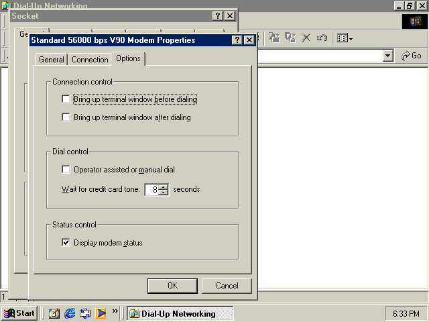Click the Go button
The width and height of the screenshot is (429, 322).
pos(411,56)
